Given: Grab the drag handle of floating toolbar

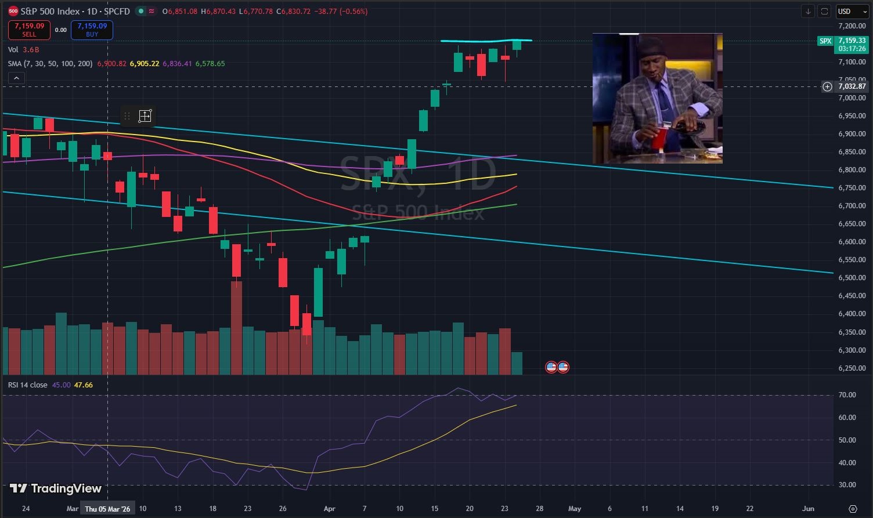Looking at the screenshot, I should coord(127,116).
